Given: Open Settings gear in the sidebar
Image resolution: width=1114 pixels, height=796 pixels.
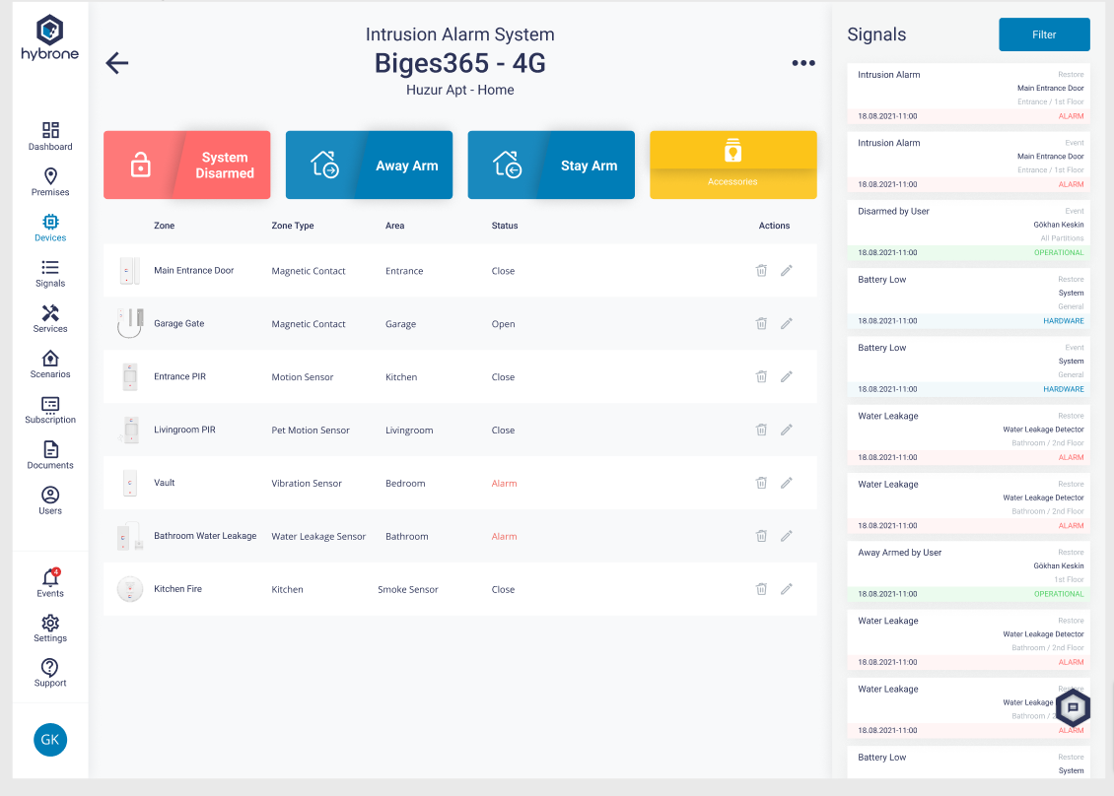Looking at the screenshot, I should coord(50,629).
